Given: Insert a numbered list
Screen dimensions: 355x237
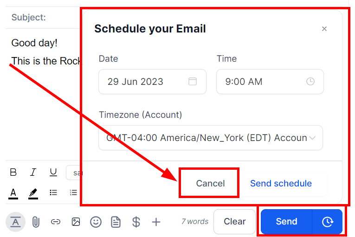Looking at the screenshot, I should point(73,192).
